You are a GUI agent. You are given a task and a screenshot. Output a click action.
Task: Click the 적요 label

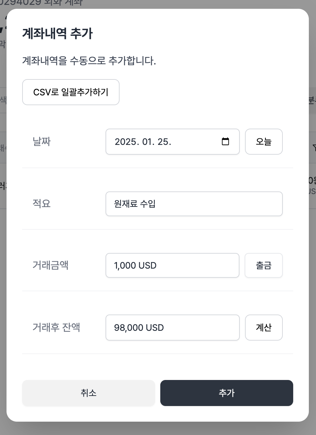pos(42,203)
